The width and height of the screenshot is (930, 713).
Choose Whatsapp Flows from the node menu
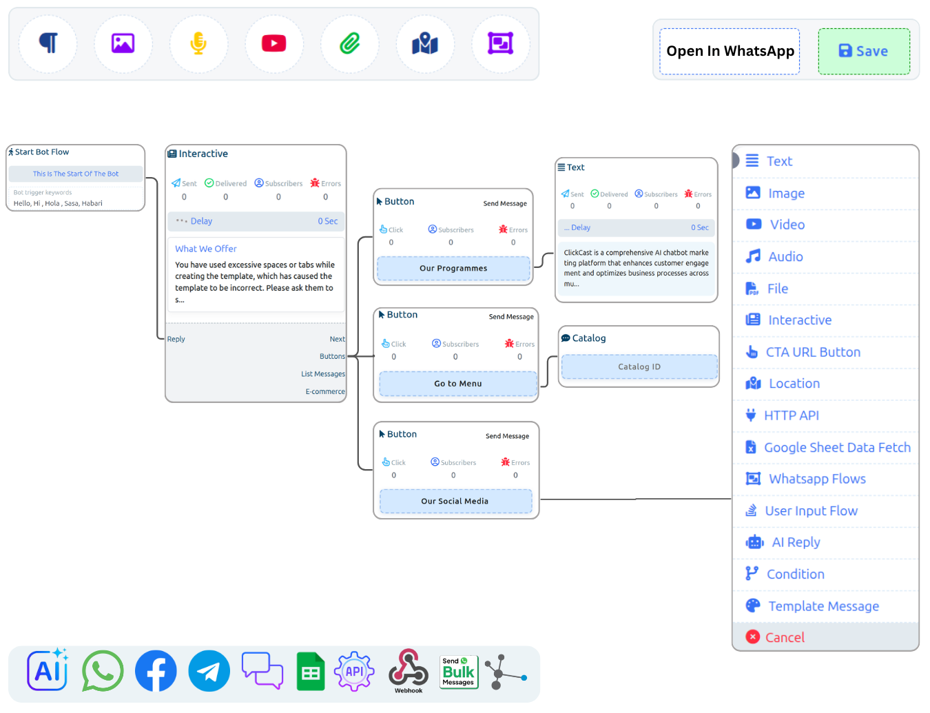point(825,479)
